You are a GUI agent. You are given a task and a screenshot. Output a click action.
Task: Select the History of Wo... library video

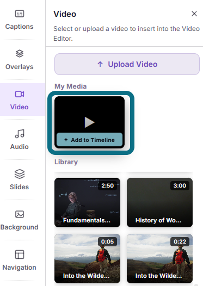click(160, 202)
